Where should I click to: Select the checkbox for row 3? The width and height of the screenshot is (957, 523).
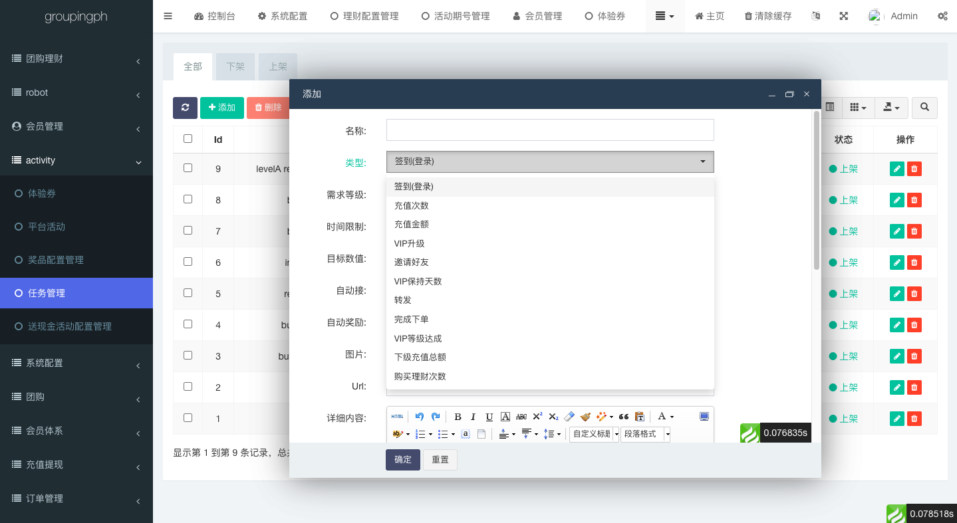(x=188, y=356)
